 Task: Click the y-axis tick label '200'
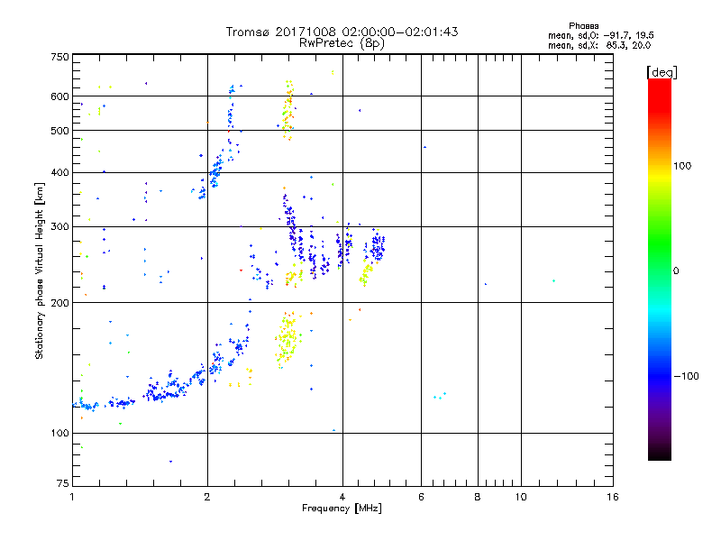click(x=59, y=303)
